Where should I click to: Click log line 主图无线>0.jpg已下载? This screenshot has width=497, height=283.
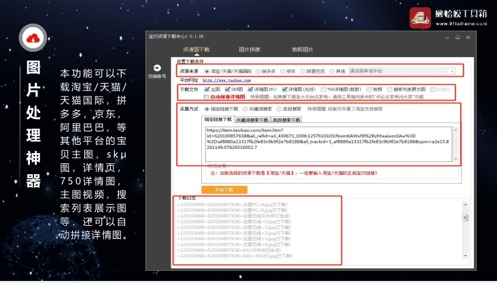pyautogui.click(x=234, y=222)
